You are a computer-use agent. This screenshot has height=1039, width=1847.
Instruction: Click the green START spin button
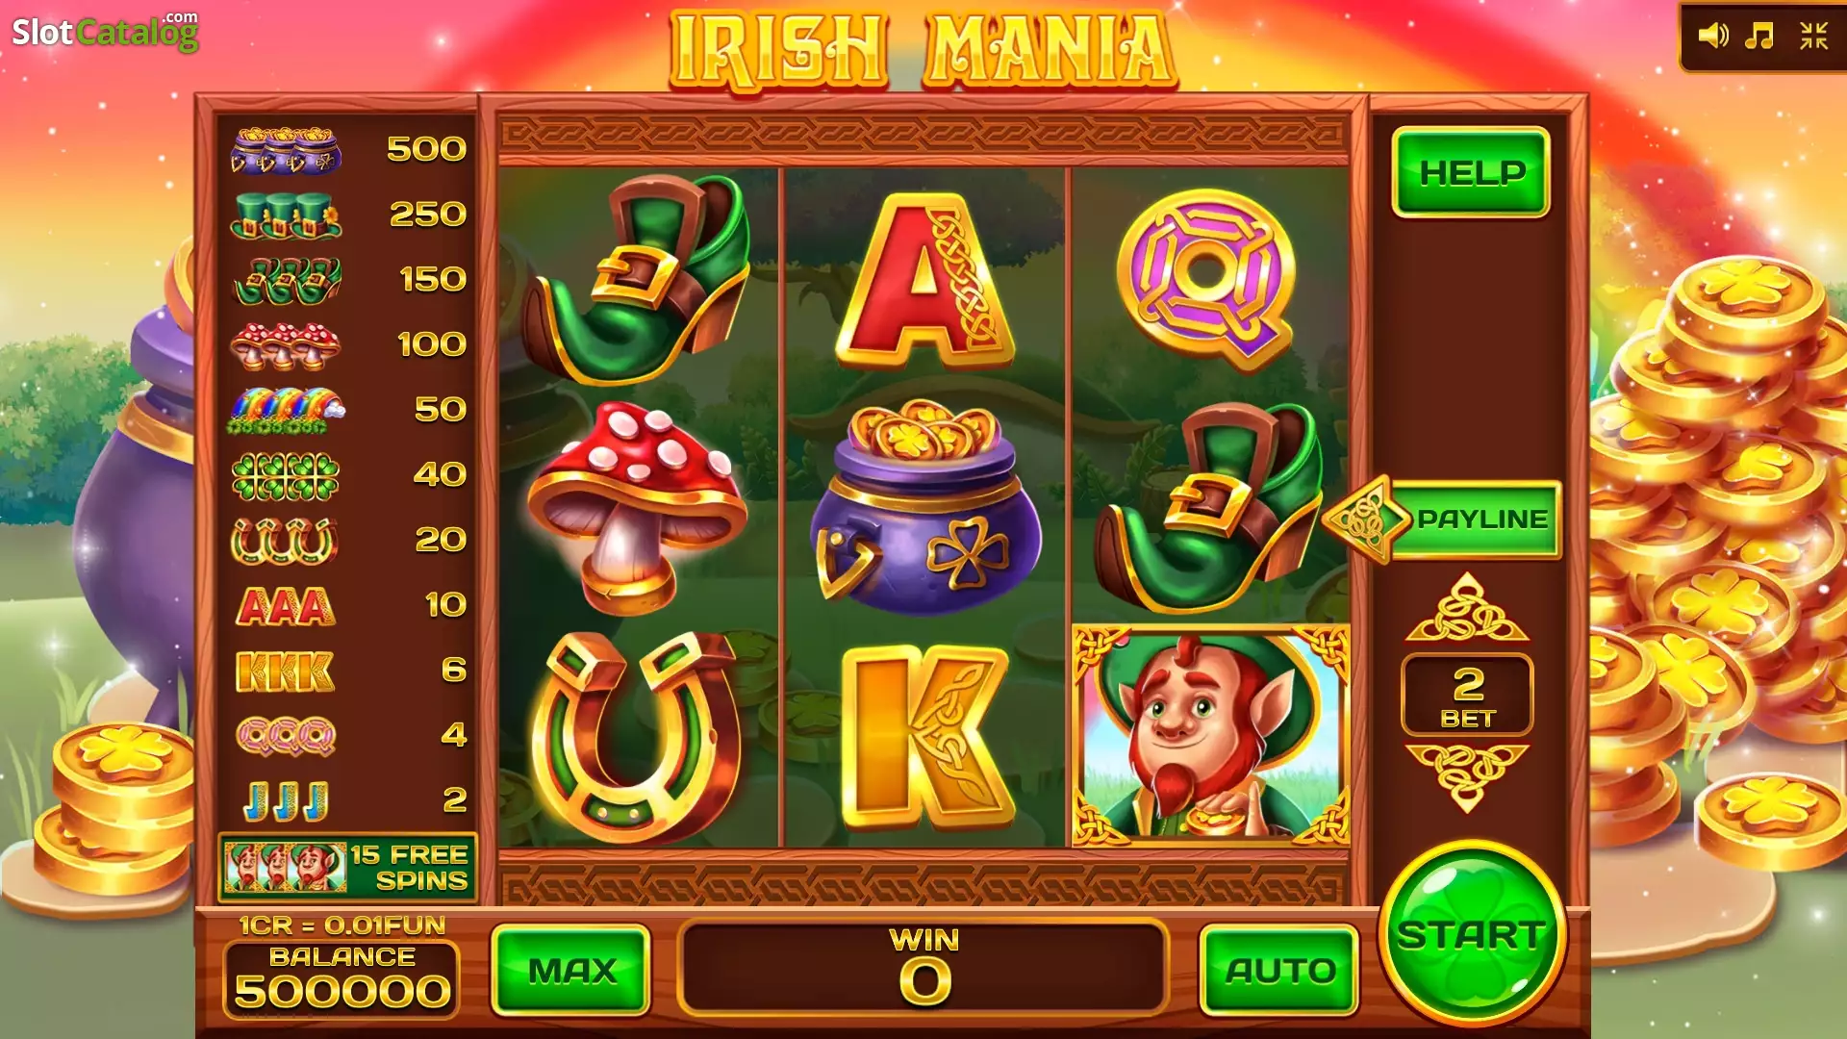[x=1472, y=933]
